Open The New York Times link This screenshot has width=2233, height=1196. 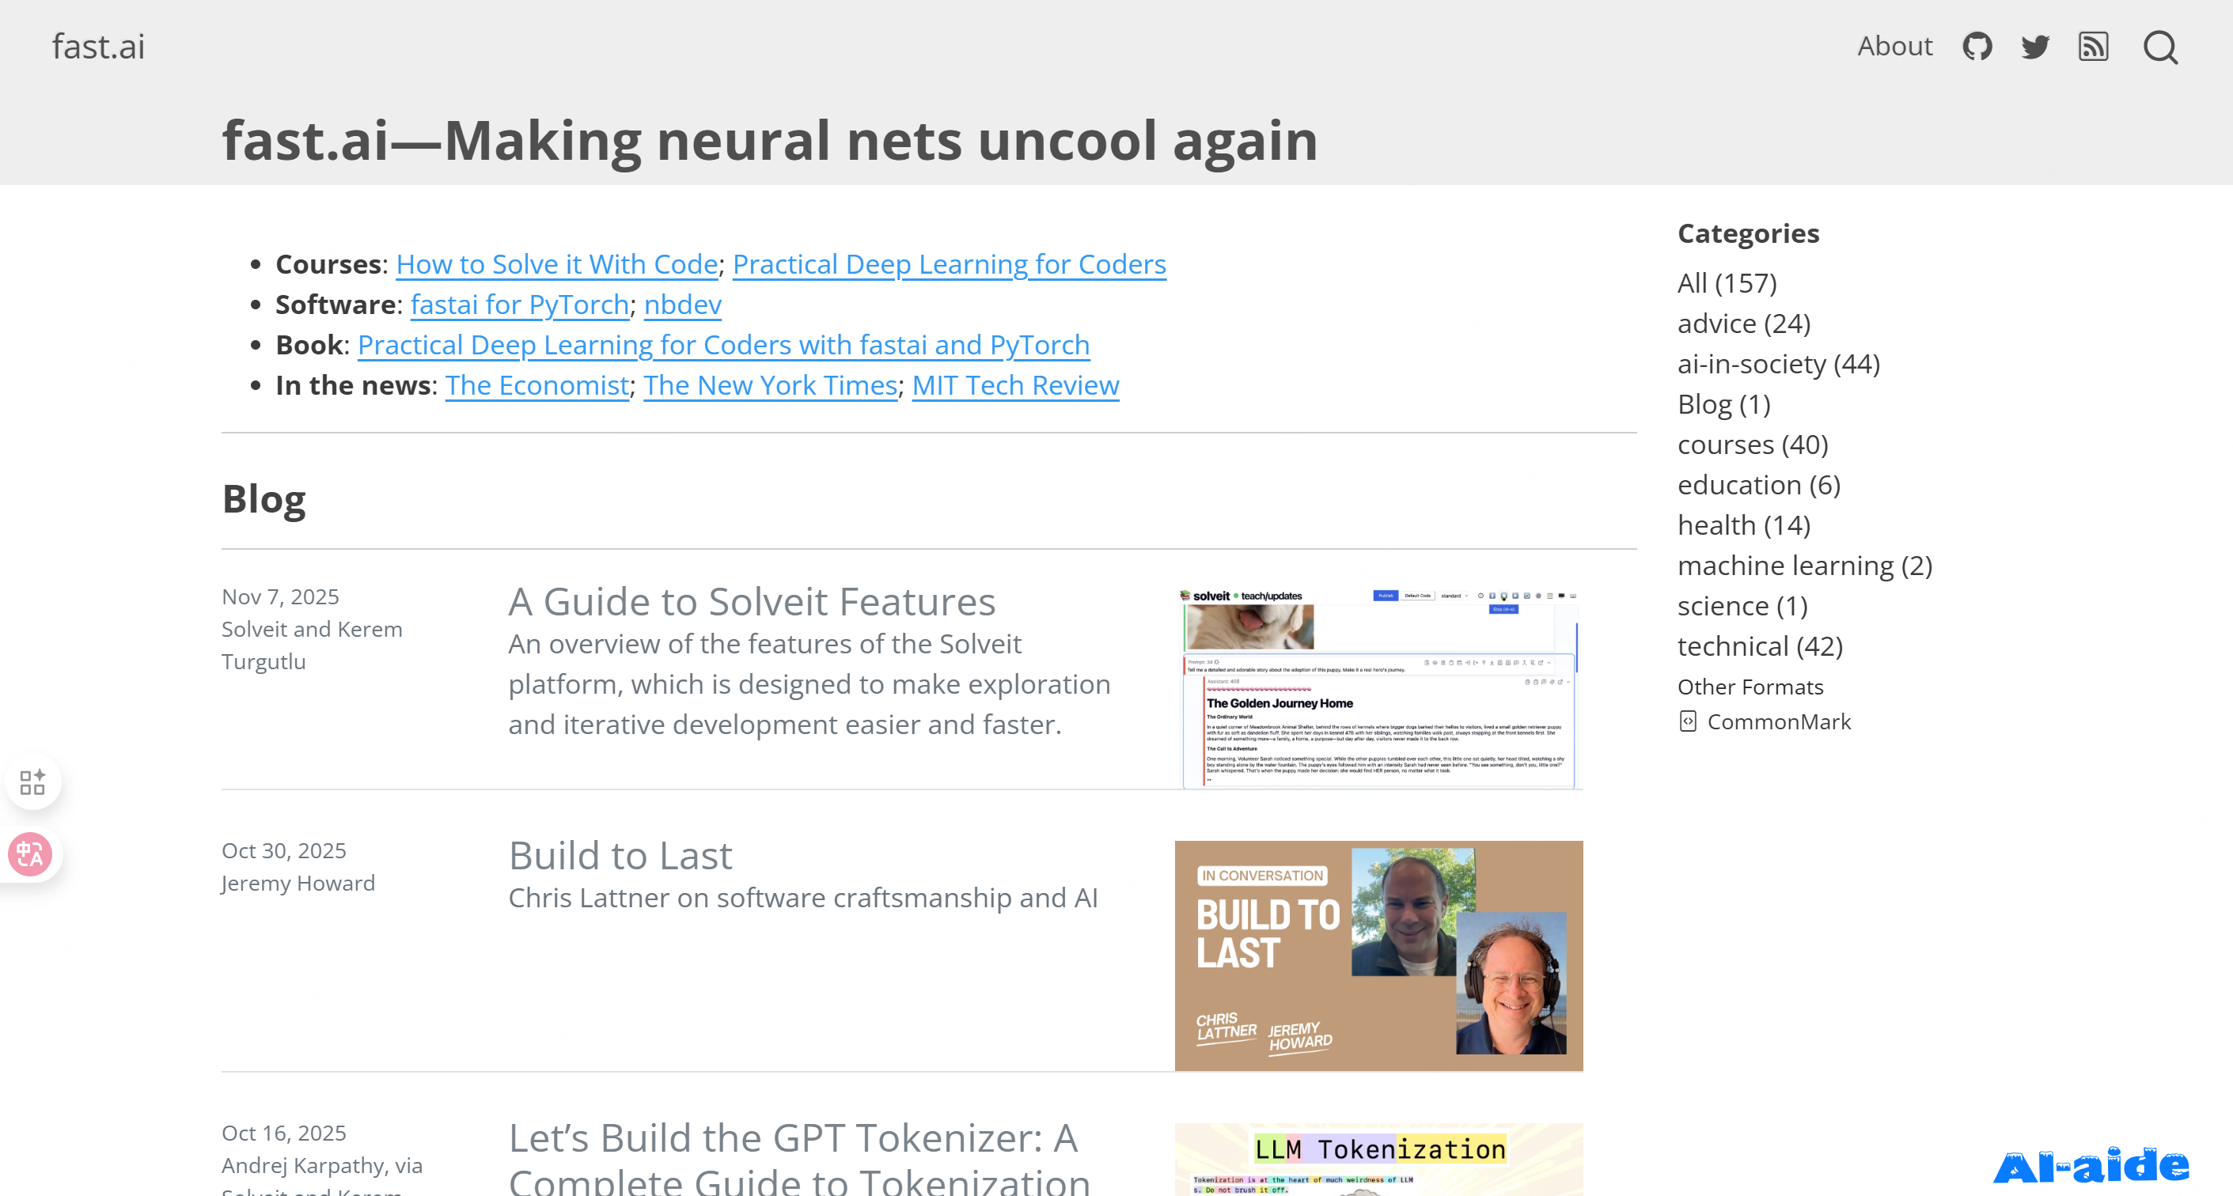(x=770, y=384)
